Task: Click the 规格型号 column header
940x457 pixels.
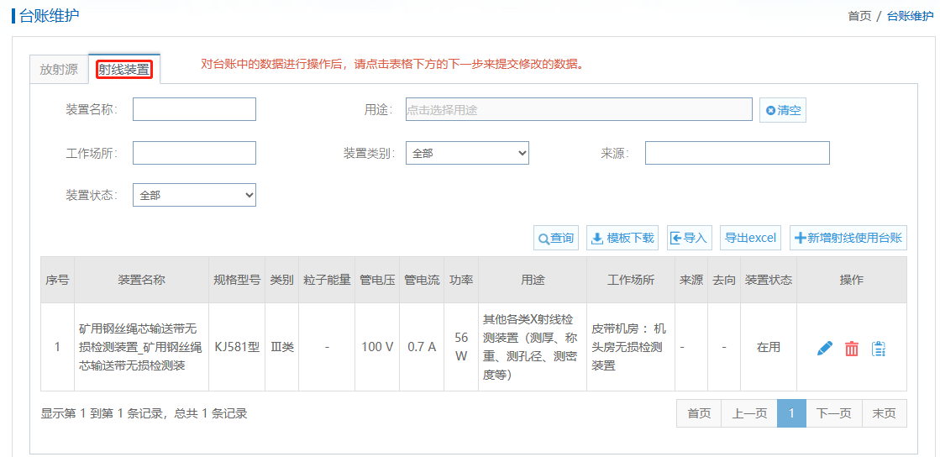Action: (x=238, y=280)
